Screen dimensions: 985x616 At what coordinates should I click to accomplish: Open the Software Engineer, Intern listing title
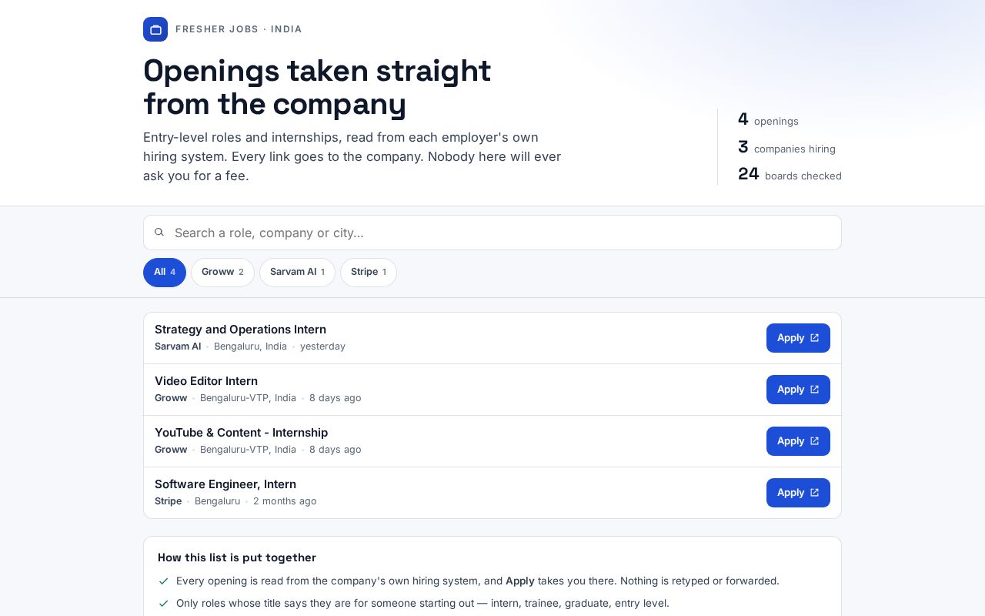click(x=225, y=484)
